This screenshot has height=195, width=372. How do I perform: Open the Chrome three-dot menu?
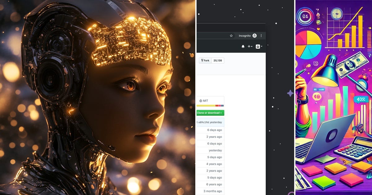click(261, 36)
